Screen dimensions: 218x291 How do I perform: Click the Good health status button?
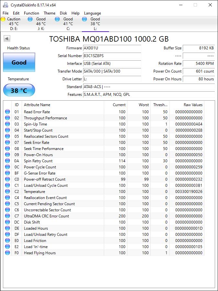tap(19, 62)
